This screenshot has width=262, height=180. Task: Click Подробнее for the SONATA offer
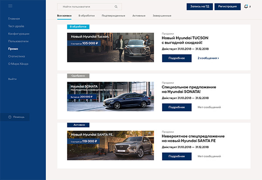tap(176, 107)
